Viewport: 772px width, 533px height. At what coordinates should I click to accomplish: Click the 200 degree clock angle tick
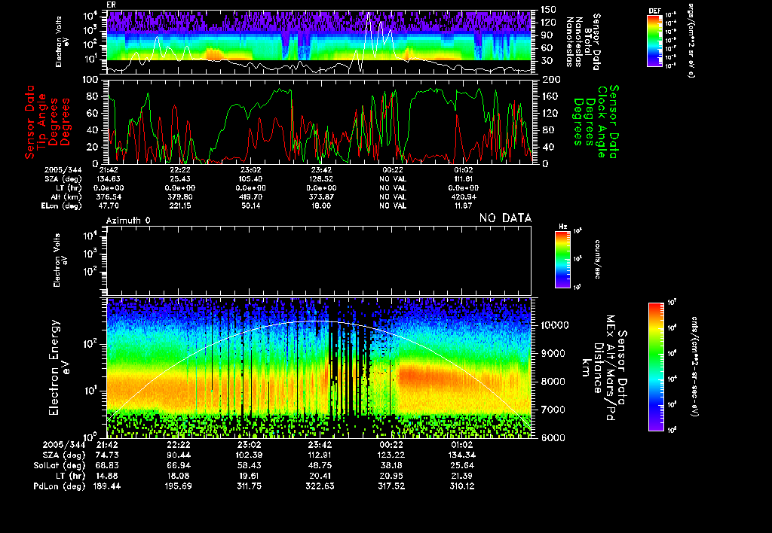point(551,80)
